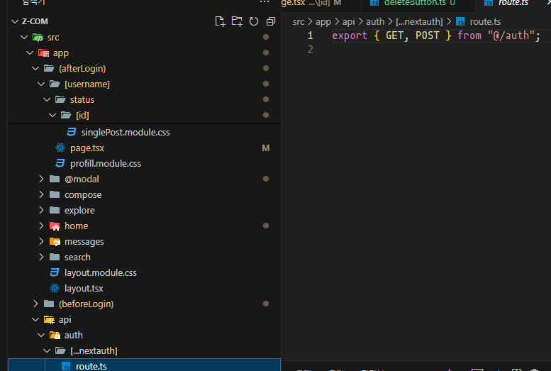
Task: Expand the (beforeLogin) folder chevron
Action: [x=35, y=304]
